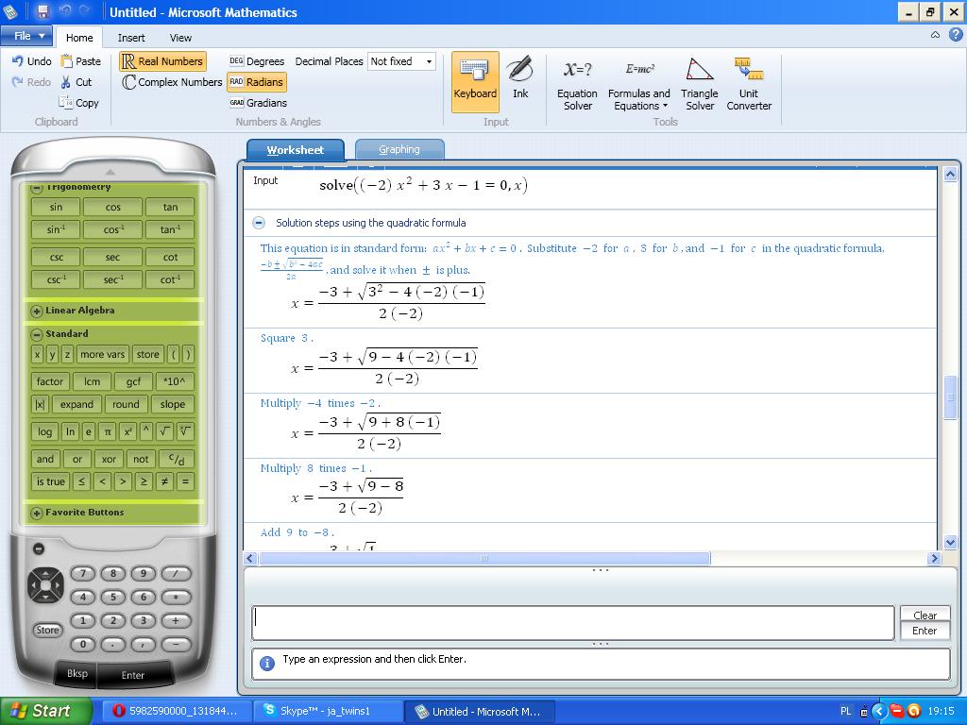The image size is (967, 725).
Task: Open the File menu
Action: click(x=25, y=36)
